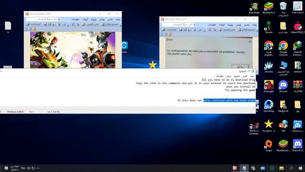The image size is (305, 172).
Task: Expand toolbar options in right Picture Manager
Action: (x=204, y=30)
